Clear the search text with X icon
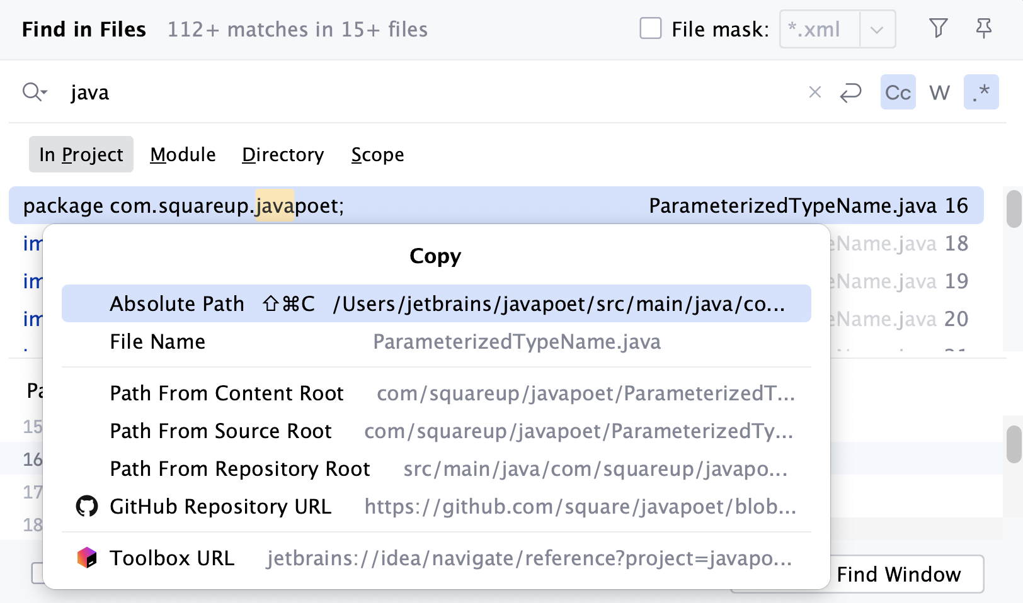This screenshot has width=1023, height=603. click(x=814, y=93)
